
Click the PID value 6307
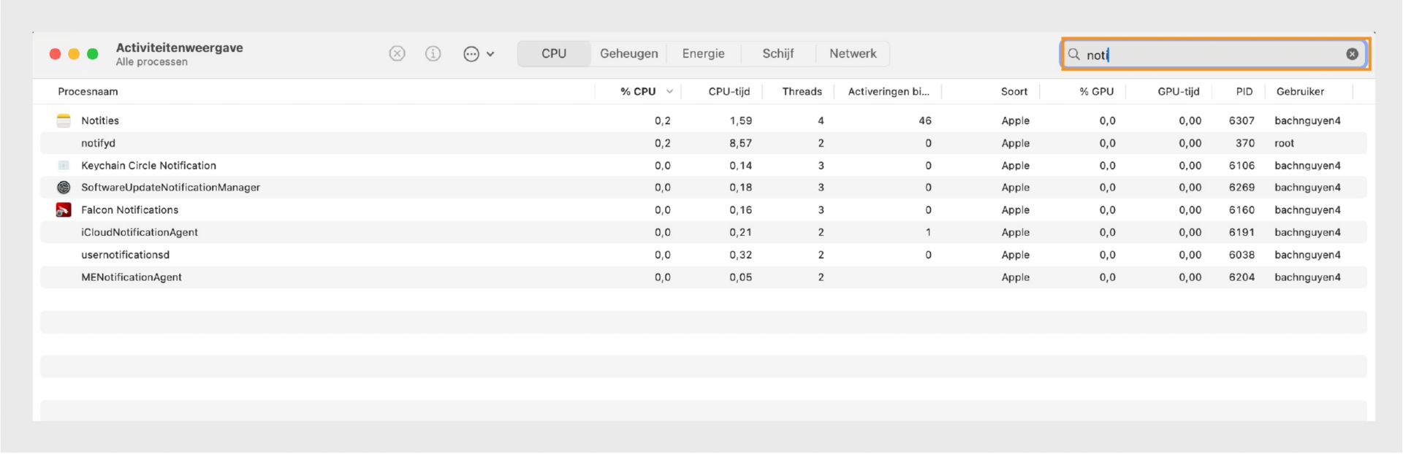[1242, 120]
